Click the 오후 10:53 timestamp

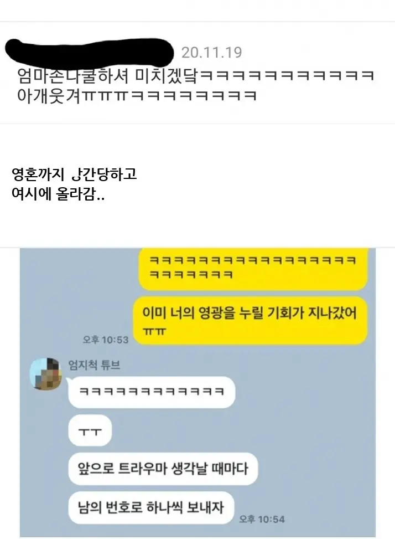pyautogui.click(x=105, y=340)
